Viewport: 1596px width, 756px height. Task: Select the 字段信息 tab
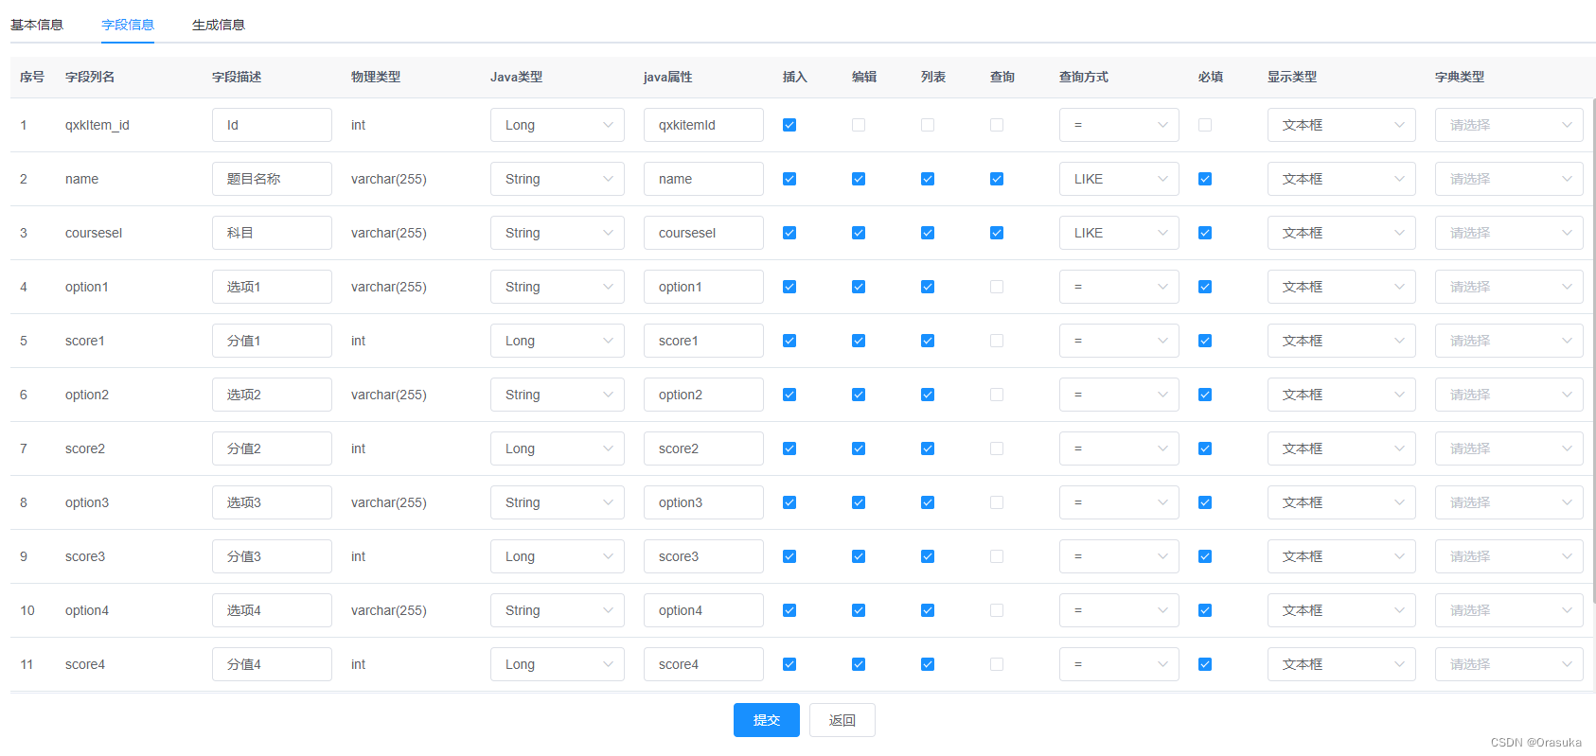tap(128, 25)
